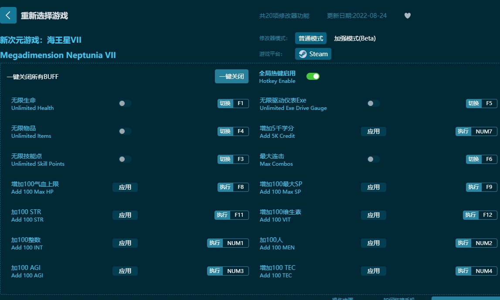
Task: Click the back arrow to reselect game
Action: tap(8, 15)
